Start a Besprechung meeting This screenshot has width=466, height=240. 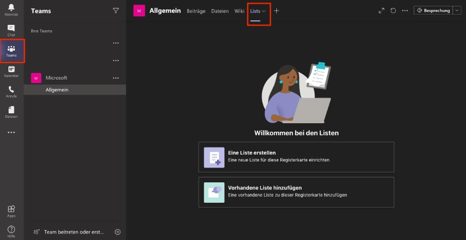point(433,10)
